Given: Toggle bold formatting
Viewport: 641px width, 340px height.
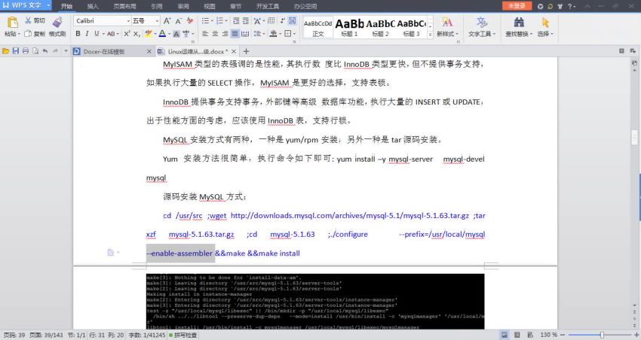Looking at the screenshot, I should point(78,33).
